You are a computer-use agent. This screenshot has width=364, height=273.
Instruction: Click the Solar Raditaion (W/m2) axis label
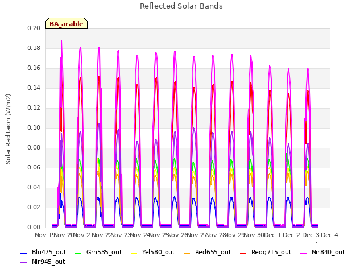(8, 129)
